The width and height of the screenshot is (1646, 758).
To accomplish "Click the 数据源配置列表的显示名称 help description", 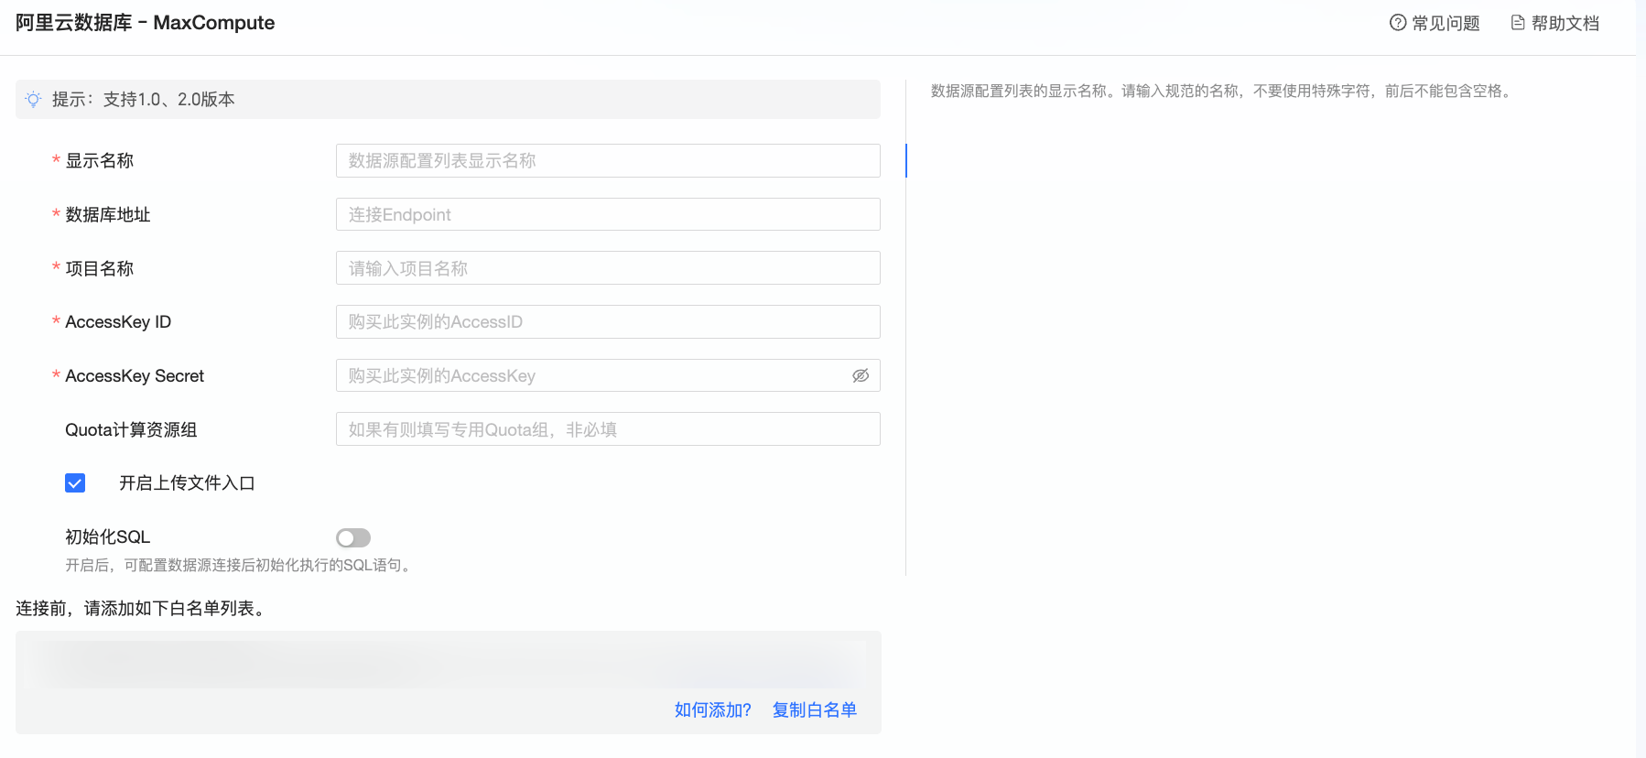I will (1223, 91).
